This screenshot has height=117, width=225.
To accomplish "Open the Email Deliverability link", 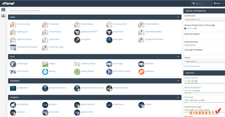I will (x=153, y=32).
